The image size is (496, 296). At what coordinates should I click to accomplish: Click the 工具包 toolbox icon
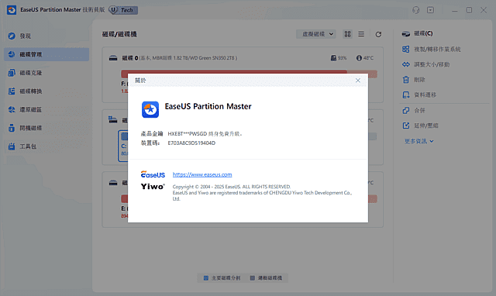[x=12, y=146]
